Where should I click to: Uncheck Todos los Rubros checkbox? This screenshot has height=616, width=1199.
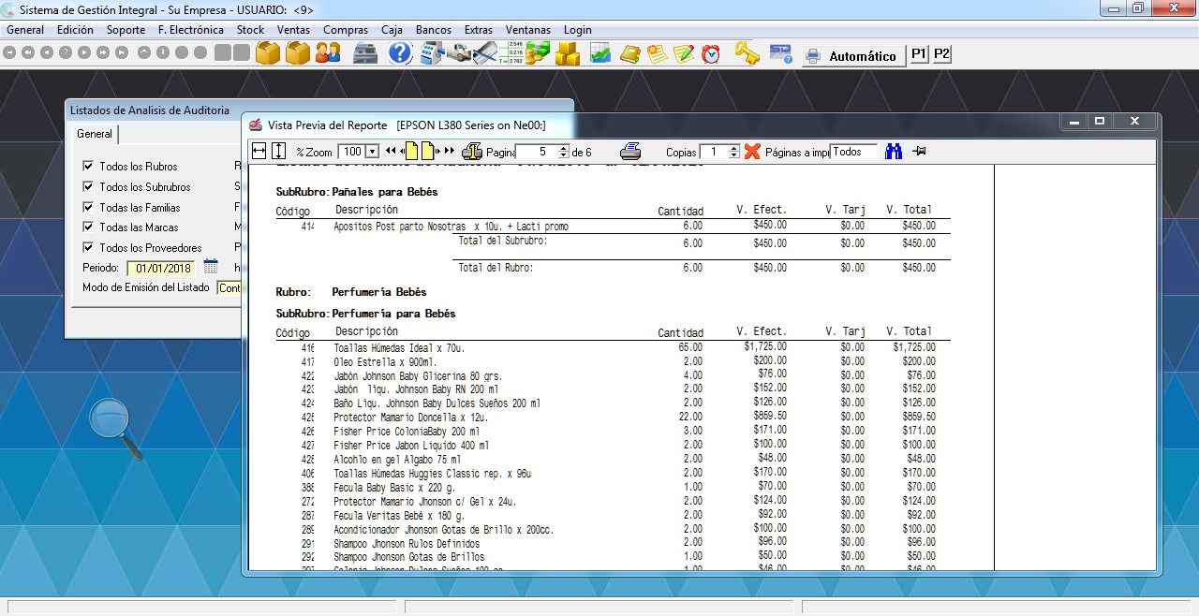(88, 167)
